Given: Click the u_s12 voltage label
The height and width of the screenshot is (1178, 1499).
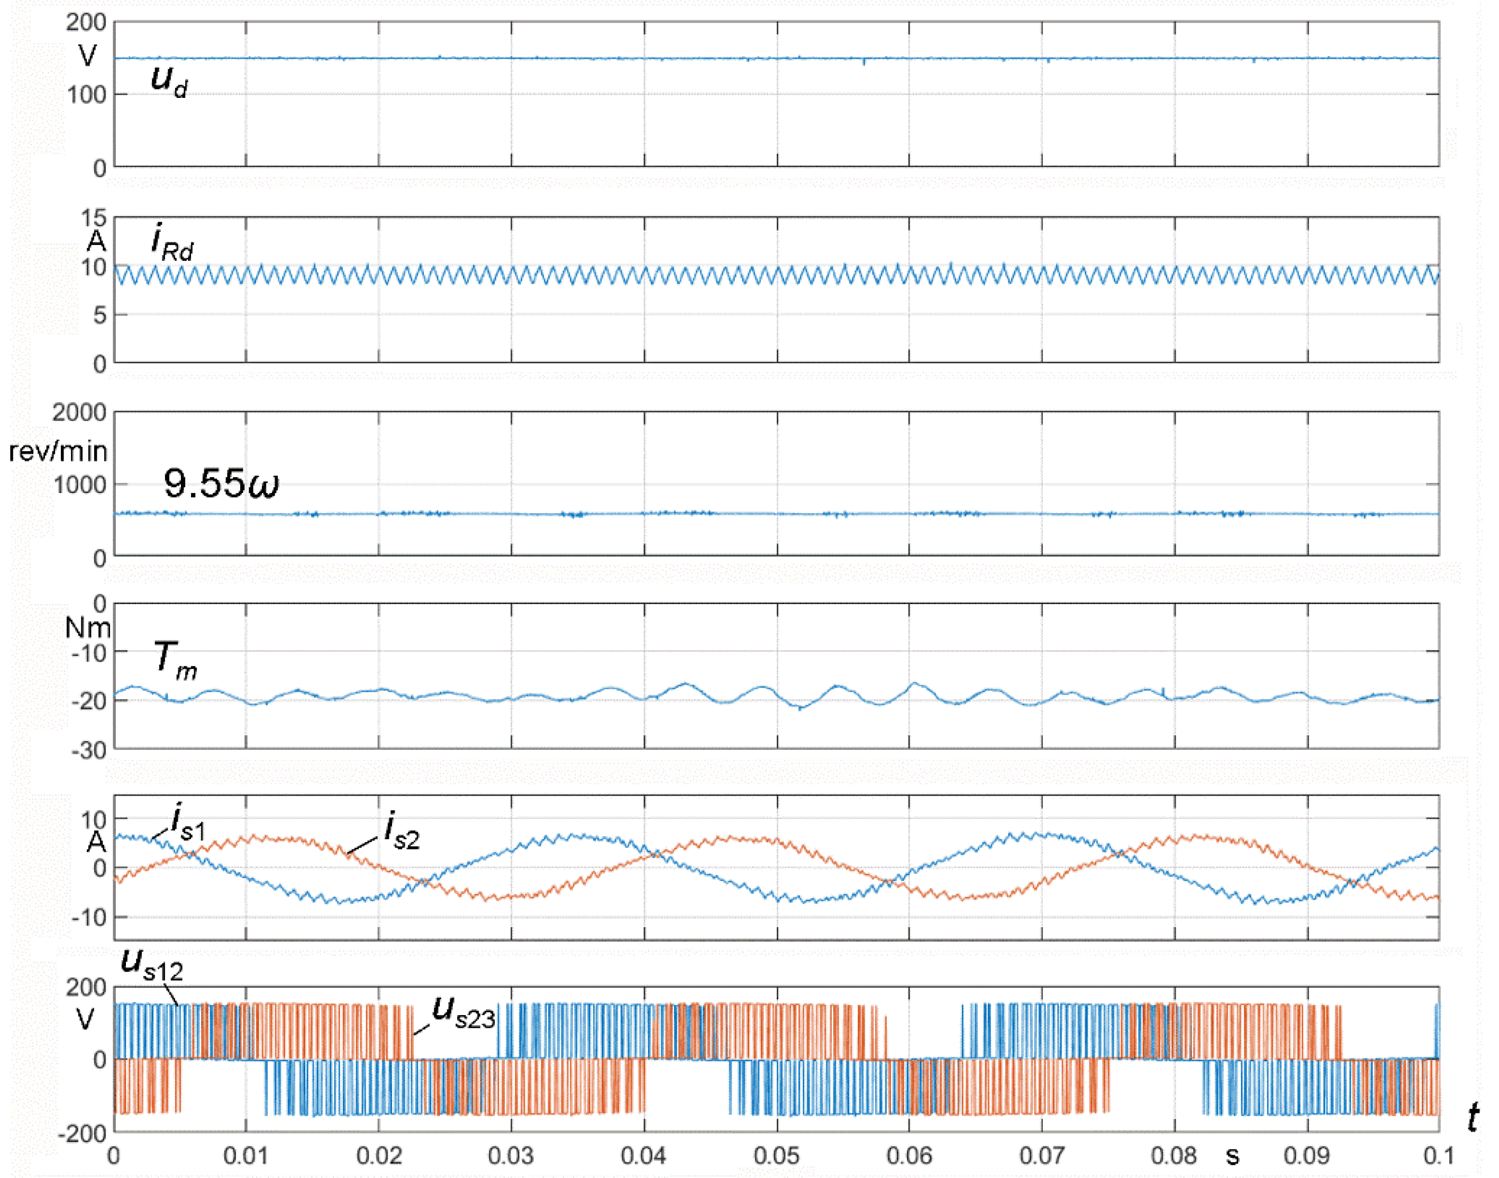Looking at the screenshot, I should [x=152, y=965].
